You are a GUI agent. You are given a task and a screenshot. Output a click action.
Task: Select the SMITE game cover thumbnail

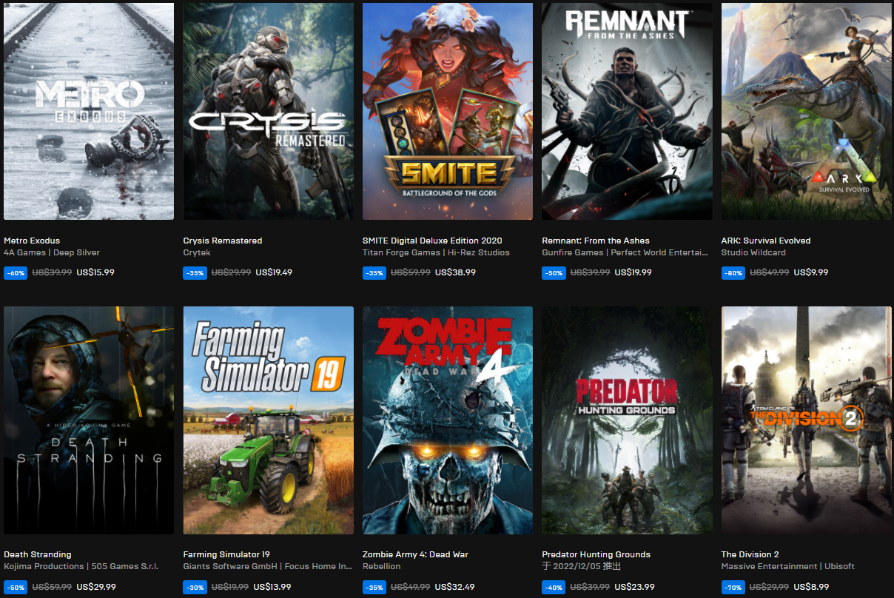(448, 111)
